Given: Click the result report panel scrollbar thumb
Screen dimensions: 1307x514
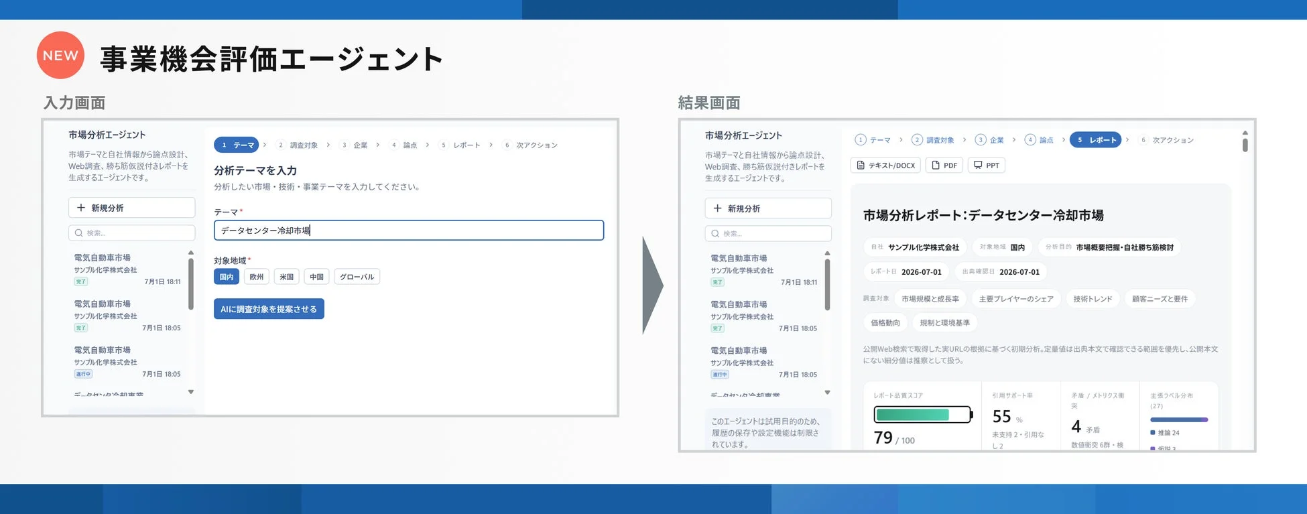Looking at the screenshot, I should (x=1245, y=145).
